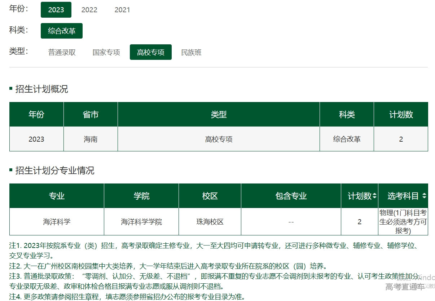Click the 学院 column header
Image resolution: width=435 pixels, height=301 pixels.
(141, 196)
